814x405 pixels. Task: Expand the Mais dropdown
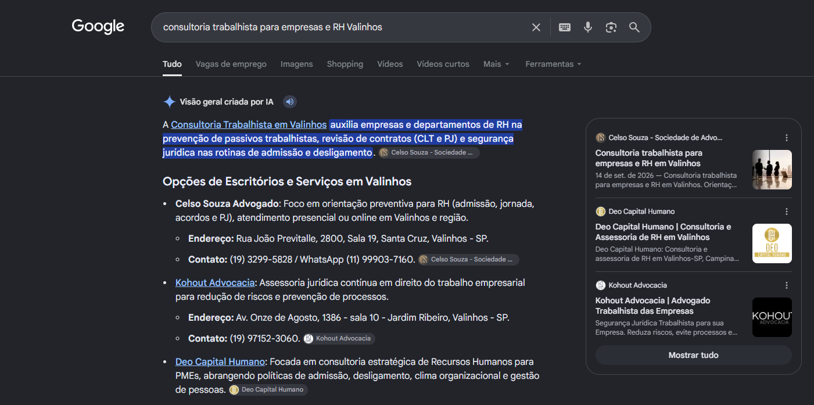pos(496,64)
